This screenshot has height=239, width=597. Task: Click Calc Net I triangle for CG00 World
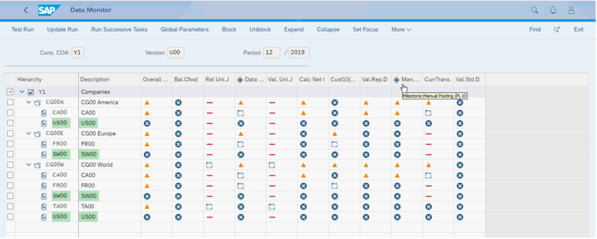point(303,165)
